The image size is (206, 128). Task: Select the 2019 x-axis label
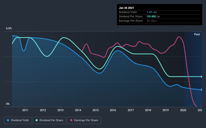pyautogui.click(x=166, y=110)
